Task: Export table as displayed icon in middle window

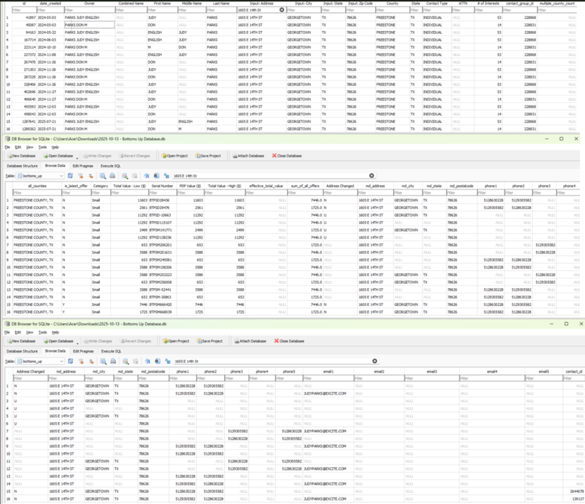Action: 103,176
